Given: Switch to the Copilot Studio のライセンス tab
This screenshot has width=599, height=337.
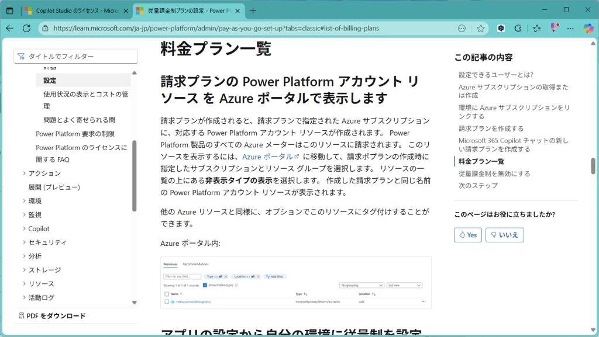Looking at the screenshot, I should pyautogui.click(x=77, y=11).
